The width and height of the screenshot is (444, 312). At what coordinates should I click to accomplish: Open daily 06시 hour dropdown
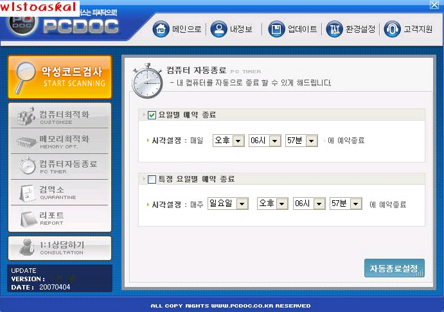pyautogui.click(x=265, y=141)
